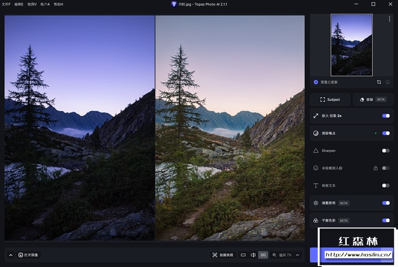Click the blue preview updated checkmark icon
This screenshot has width=398, height=267.
[316, 82]
